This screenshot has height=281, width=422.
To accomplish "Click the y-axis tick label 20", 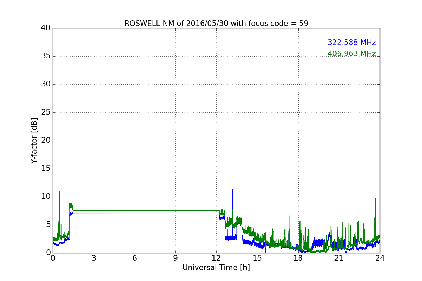I will [46, 140].
